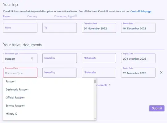The height and width of the screenshot is (123, 167).
Task: Open second row Nationality dropdown
Action: pyautogui.click(x=99, y=73)
